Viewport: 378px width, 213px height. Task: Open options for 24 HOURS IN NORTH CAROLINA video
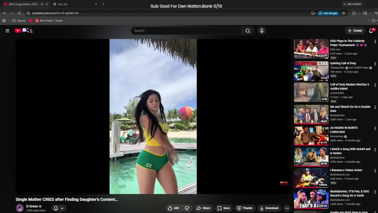pyautogui.click(x=375, y=129)
